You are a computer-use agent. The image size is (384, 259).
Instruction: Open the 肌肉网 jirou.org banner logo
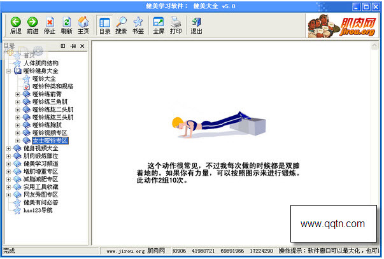(x=341, y=25)
